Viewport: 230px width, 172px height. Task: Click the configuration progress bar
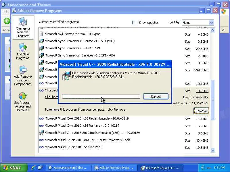tap(101, 96)
